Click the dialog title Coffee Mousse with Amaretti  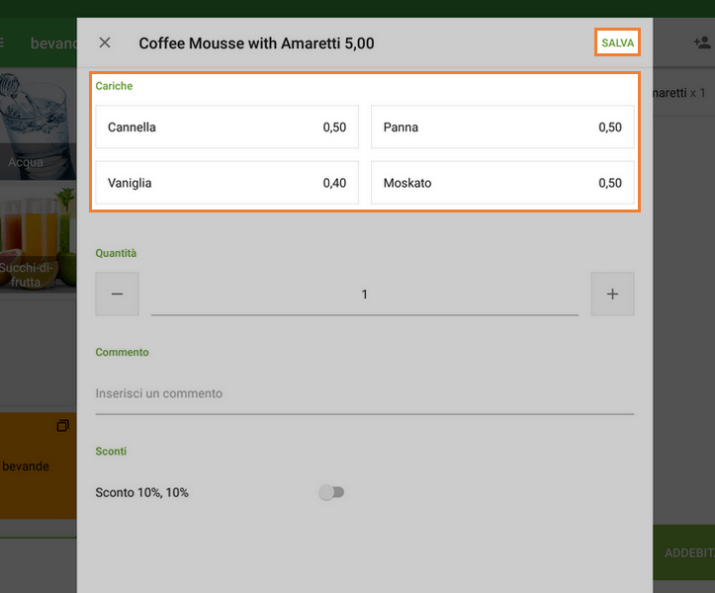point(256,43)
